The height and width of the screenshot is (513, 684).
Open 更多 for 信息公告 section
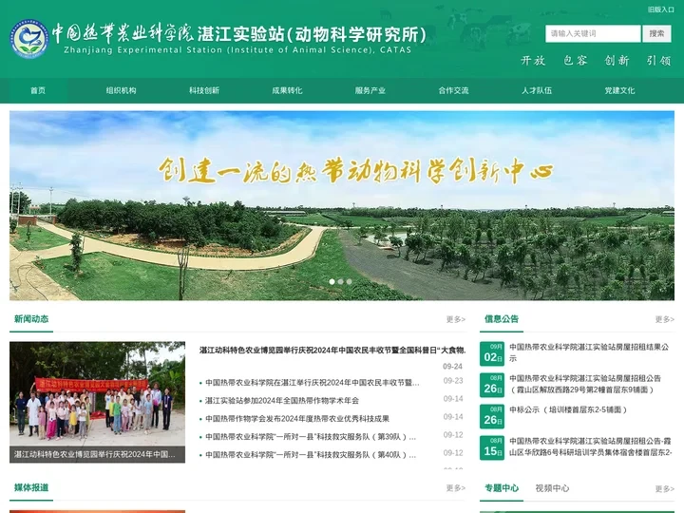pos(664,319)
